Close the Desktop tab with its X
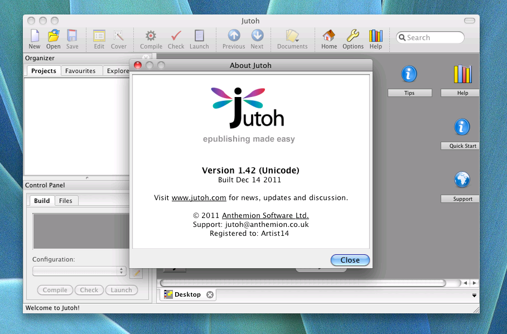The image size is (507, 334). [x=210, y=294]
